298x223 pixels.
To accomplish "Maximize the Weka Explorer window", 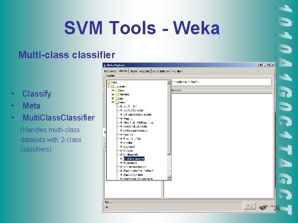I will pos(268,65).
